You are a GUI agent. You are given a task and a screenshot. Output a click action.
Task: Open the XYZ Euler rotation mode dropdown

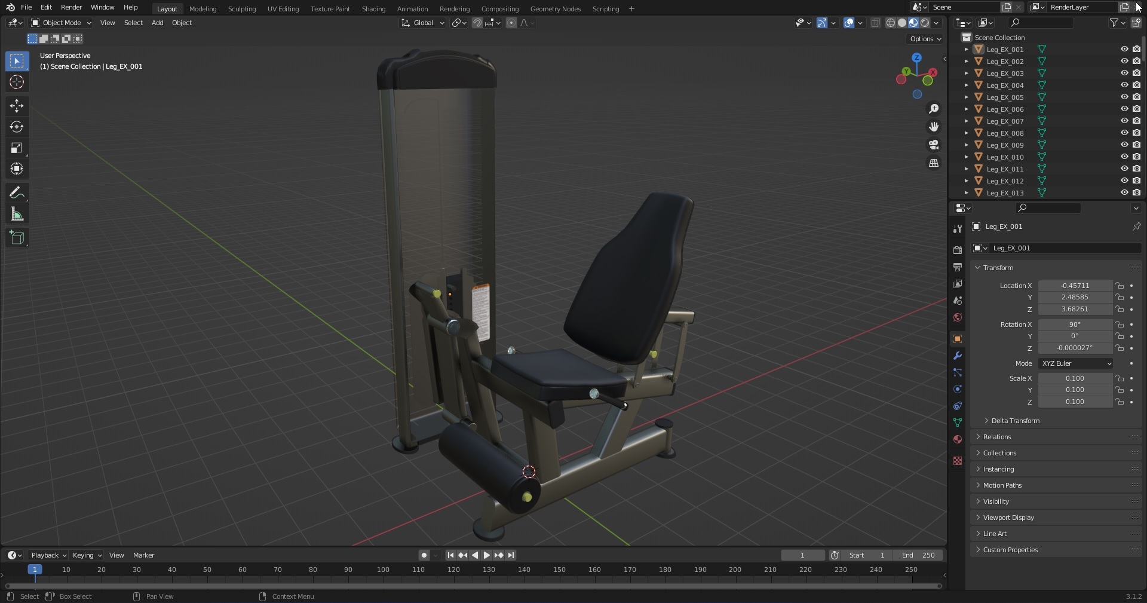[1077, 363]
